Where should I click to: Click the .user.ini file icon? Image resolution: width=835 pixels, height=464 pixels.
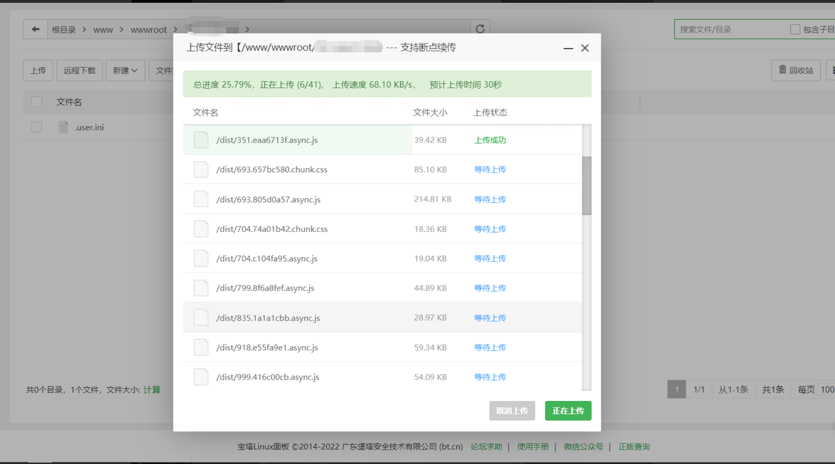[63, 127]
